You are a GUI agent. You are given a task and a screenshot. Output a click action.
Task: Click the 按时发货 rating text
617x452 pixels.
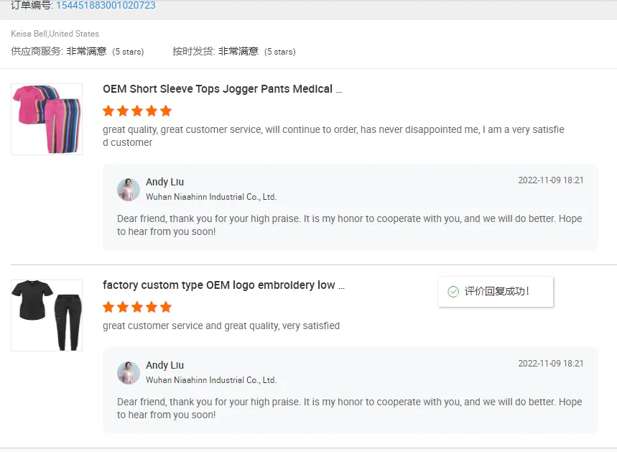(x=234, y=52)
